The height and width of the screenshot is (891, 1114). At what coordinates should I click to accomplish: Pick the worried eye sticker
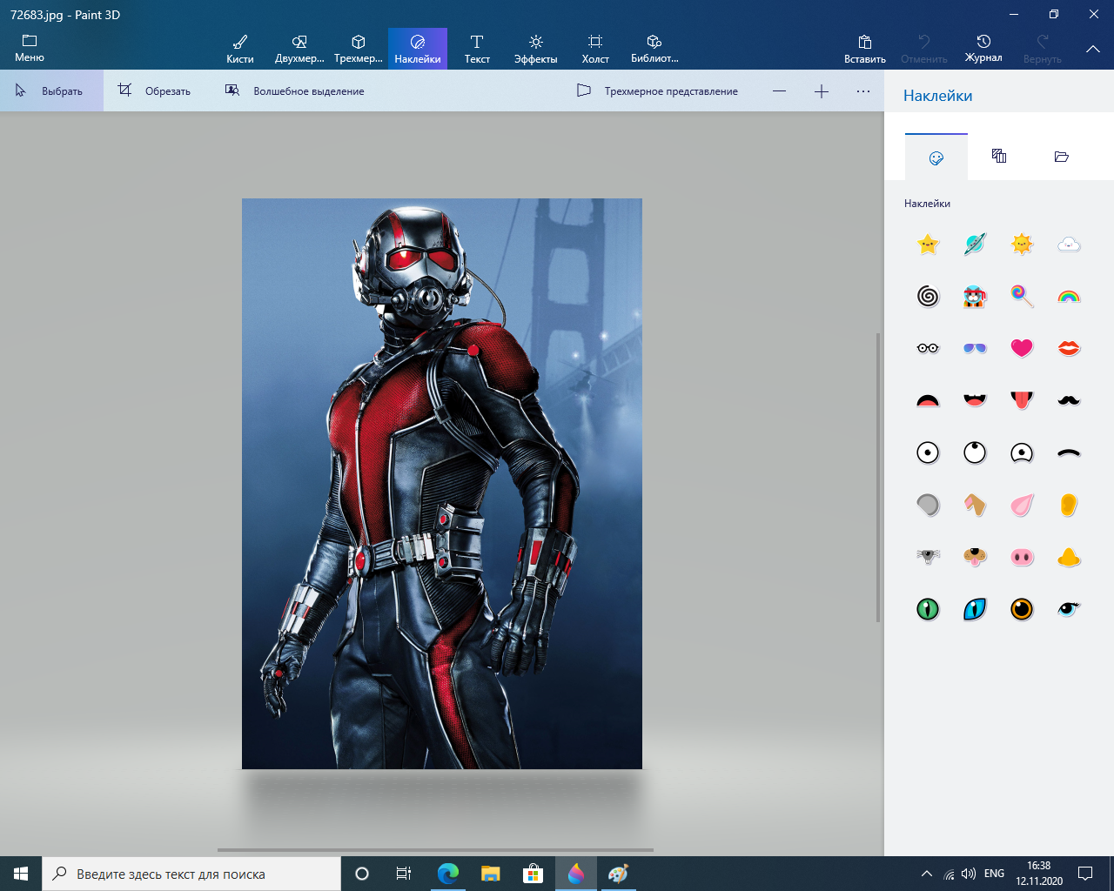coord(1022,452)
